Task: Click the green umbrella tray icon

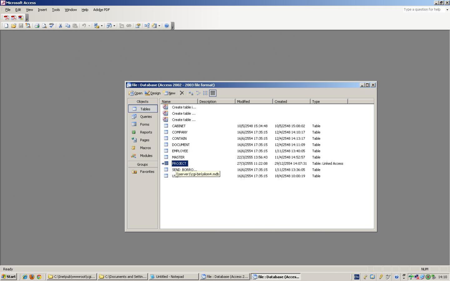Action: coord(411,277)
